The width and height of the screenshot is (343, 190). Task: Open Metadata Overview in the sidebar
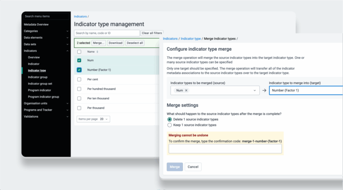coord(36,24)
